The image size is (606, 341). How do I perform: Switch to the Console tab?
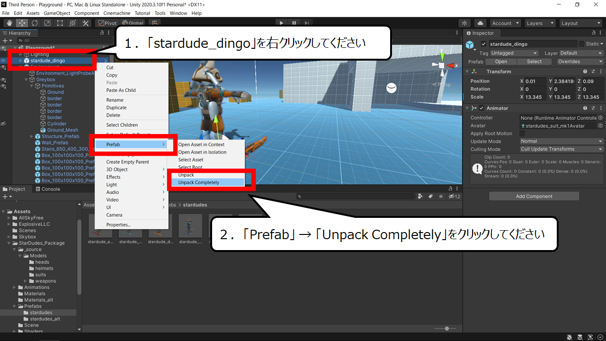pyautogui.click(x=47, y=189)
